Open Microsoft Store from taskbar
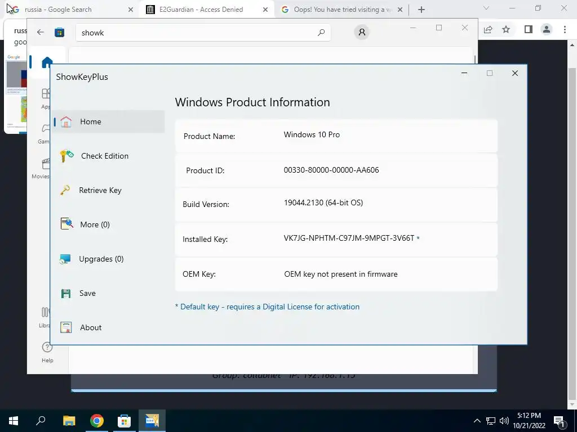Image resolution: width=577 pixels, height=432 pixels. point(124,421)
